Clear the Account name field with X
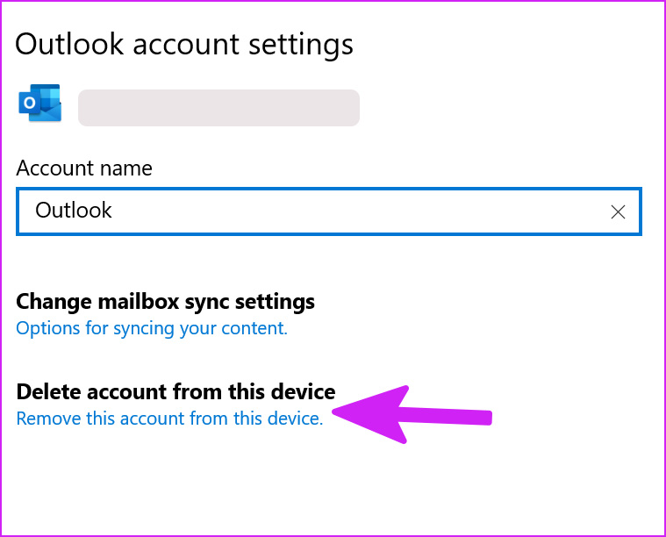 (618, 211)
